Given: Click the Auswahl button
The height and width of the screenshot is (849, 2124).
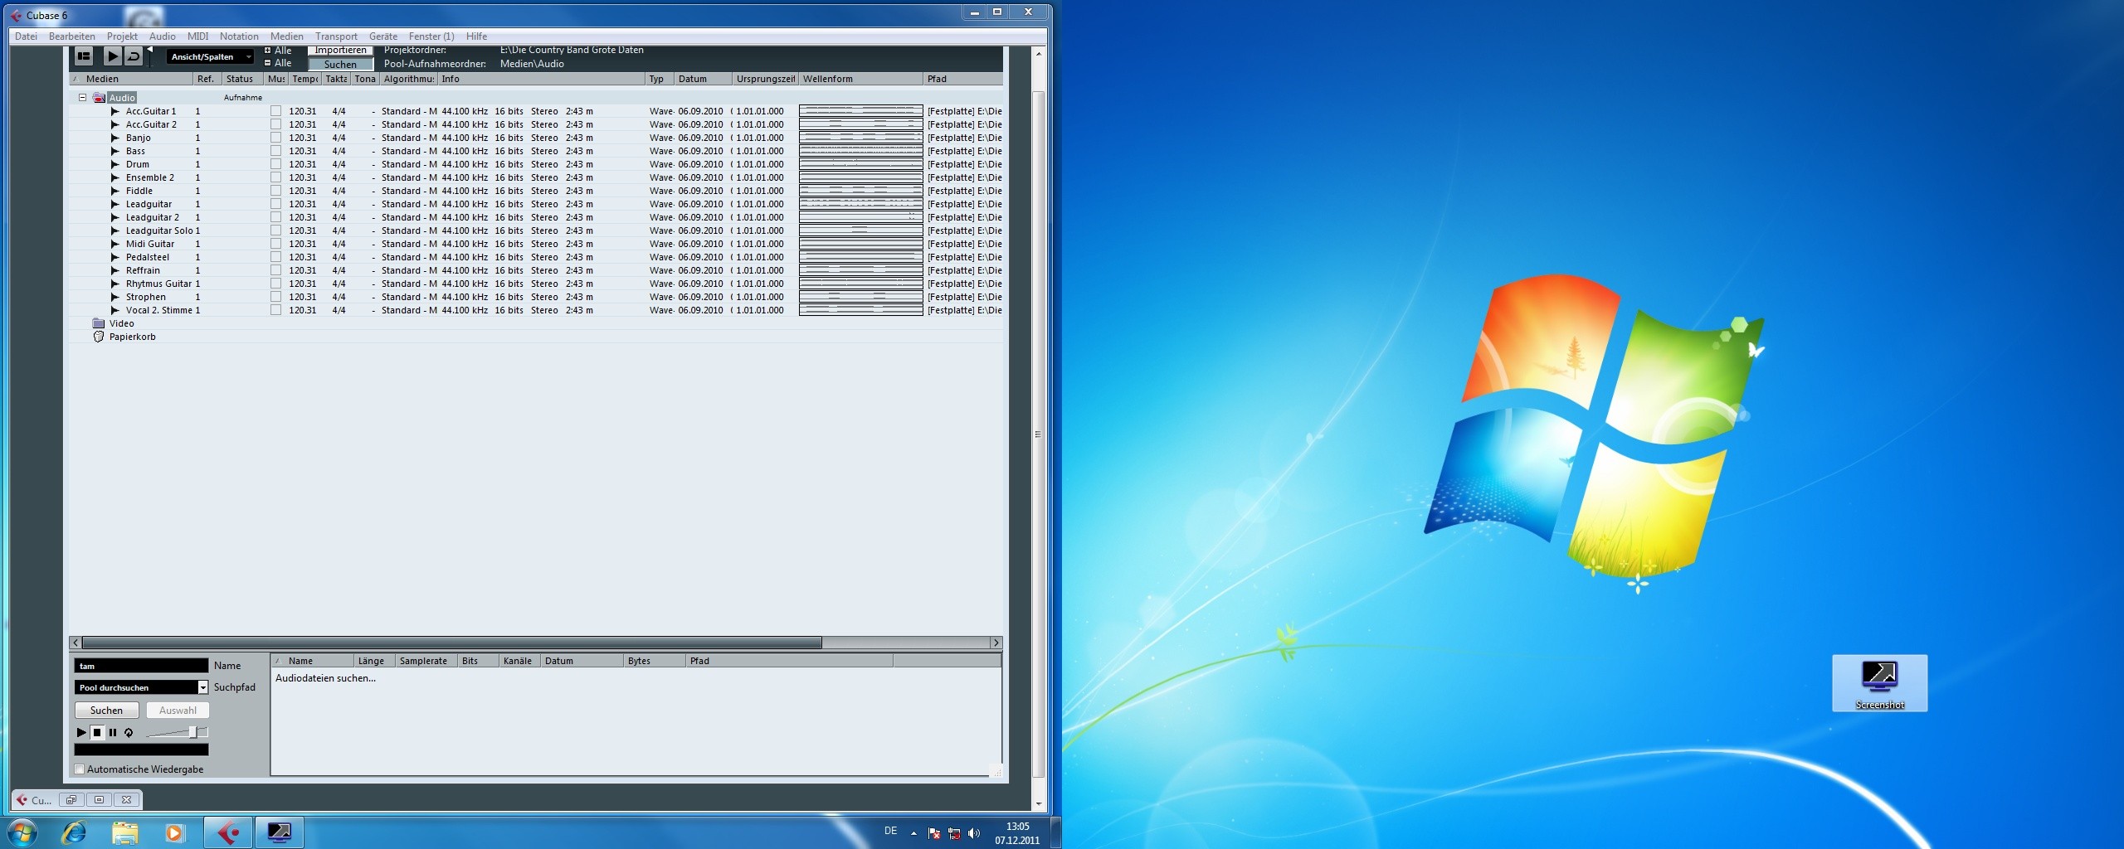Looking at the screenshot, I should pyautogui.click(x=178, y=711).
